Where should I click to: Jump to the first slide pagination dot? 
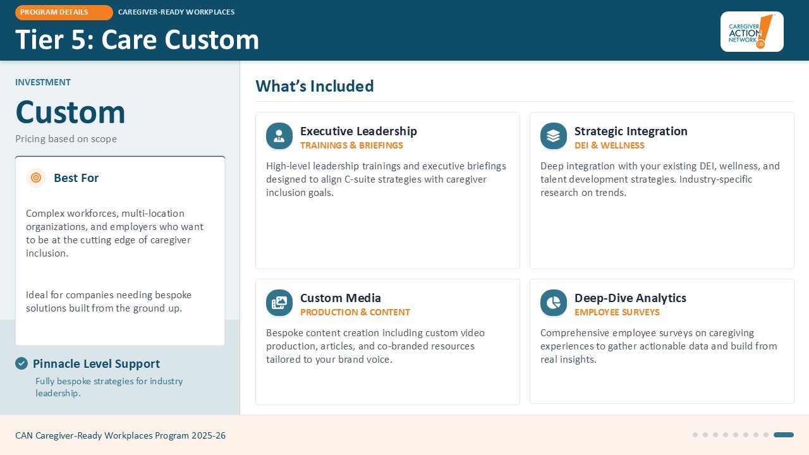695,435
